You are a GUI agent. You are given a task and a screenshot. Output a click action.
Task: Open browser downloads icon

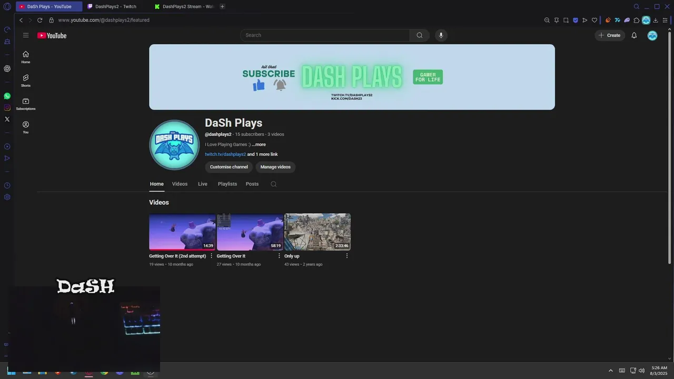(656, 20)
